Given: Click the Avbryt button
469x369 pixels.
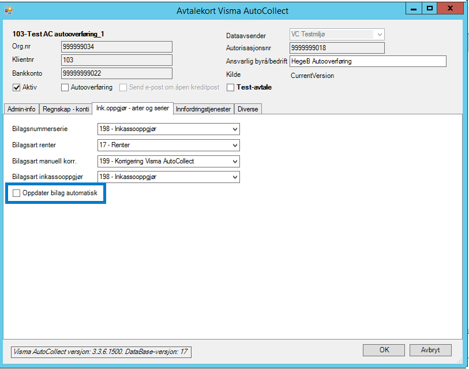Looking at the screenshot, I should [430, 350].
